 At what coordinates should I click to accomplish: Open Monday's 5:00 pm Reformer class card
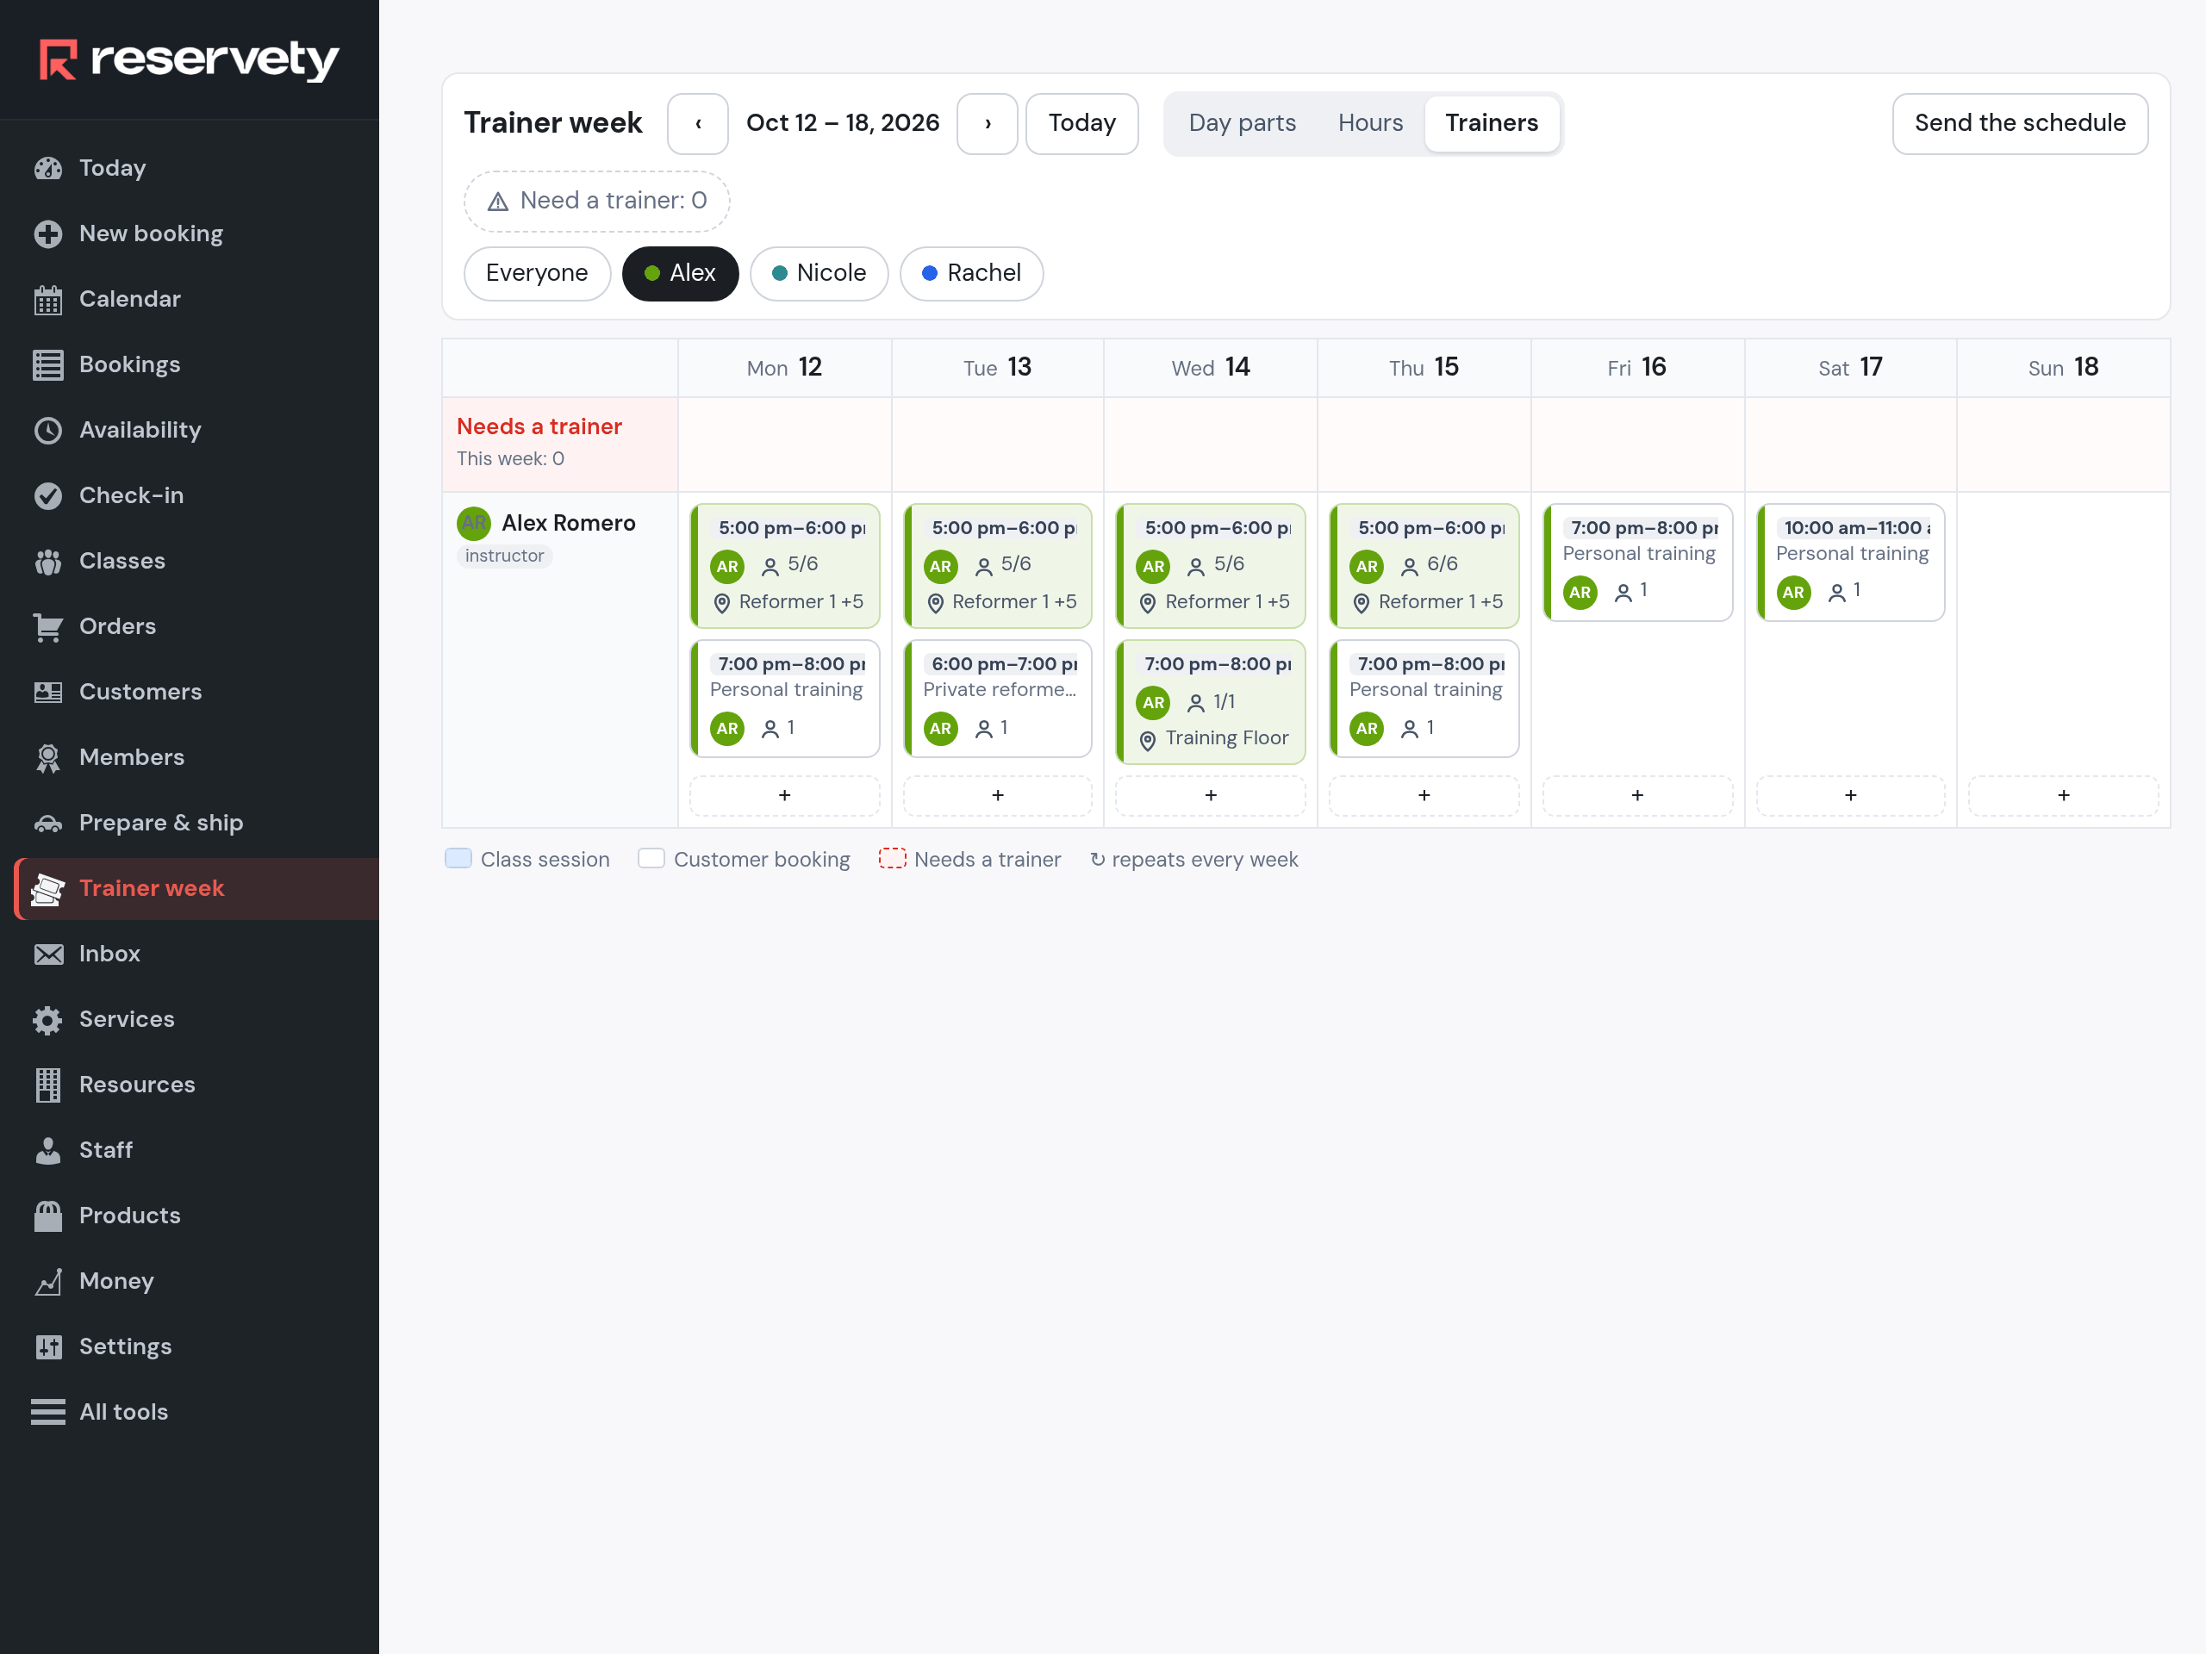tap(785, 565)
